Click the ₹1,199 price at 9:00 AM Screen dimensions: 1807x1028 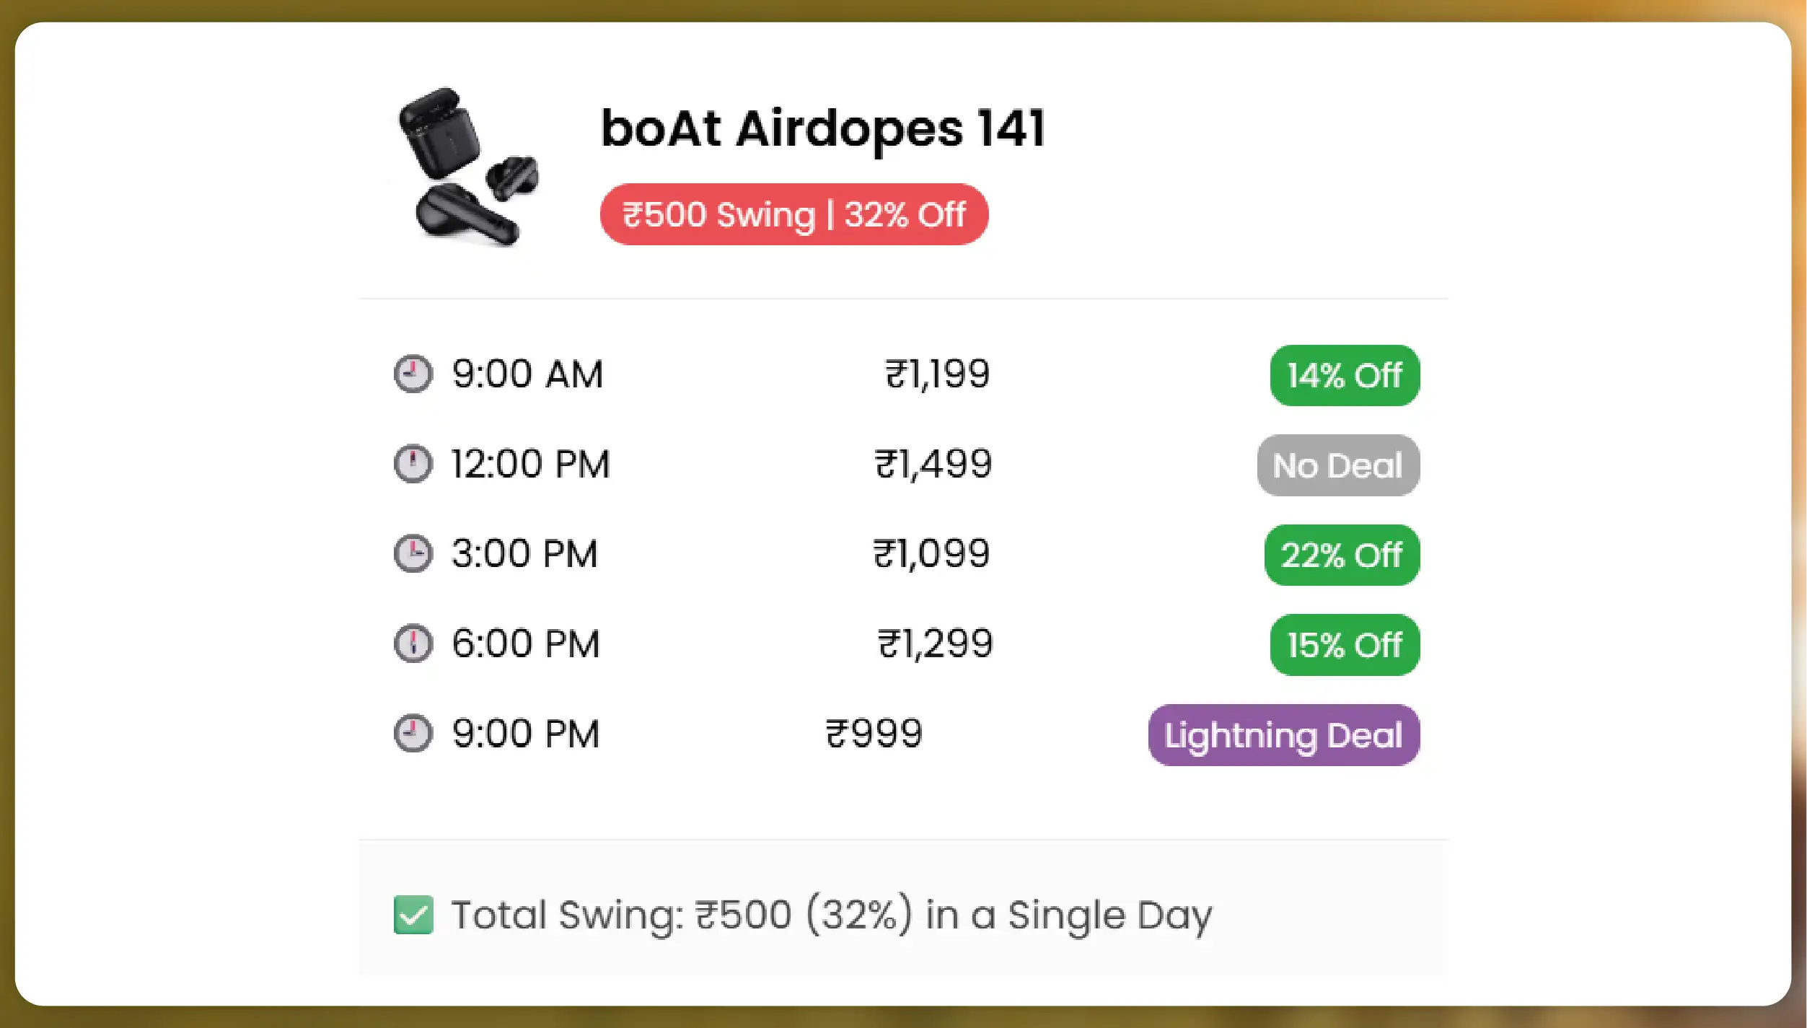click(938, 374)
